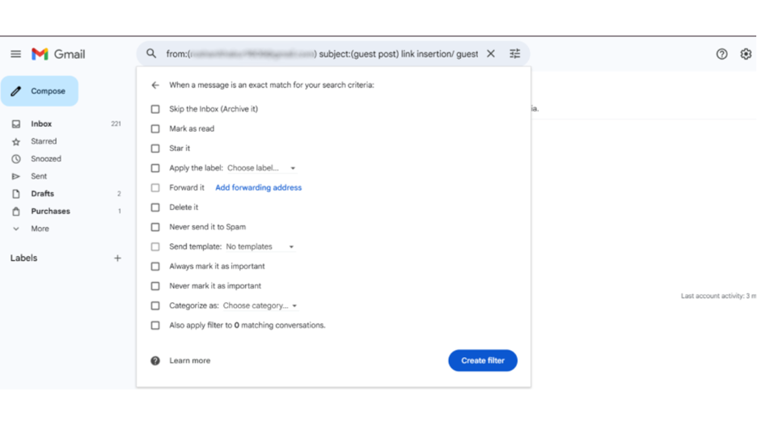Click Add forwarding address link
The image size is (757, 425).
coord(258,187)
